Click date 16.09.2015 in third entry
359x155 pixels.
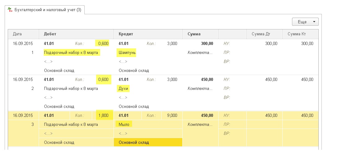coord(23,115)
